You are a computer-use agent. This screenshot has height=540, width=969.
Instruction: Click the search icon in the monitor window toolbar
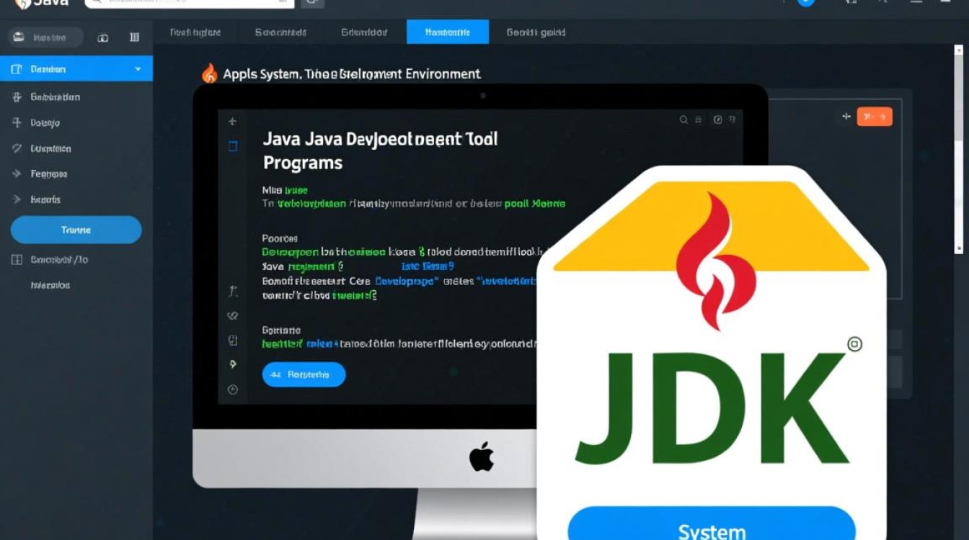pos(683,120)
